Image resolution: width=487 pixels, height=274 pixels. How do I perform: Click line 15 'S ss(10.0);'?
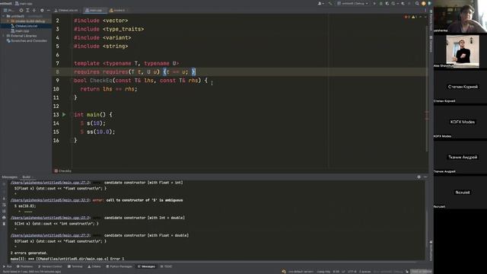click(x=98, y=132)
